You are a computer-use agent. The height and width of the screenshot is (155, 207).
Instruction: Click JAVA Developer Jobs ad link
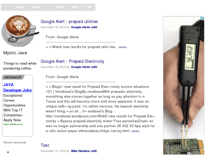point(17,87)
